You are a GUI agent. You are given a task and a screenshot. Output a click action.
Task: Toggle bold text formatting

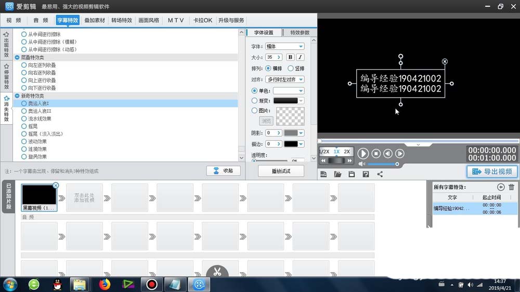click(x=290, y=57)
